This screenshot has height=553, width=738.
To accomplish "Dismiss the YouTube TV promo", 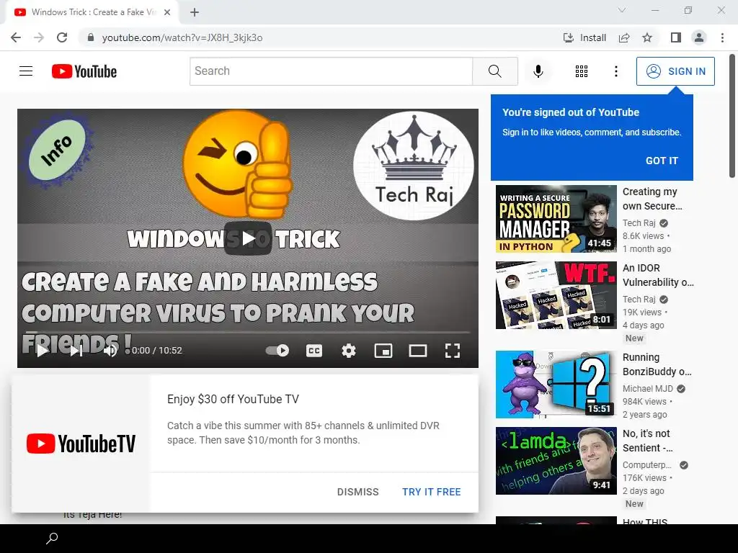I will point(357,492).
